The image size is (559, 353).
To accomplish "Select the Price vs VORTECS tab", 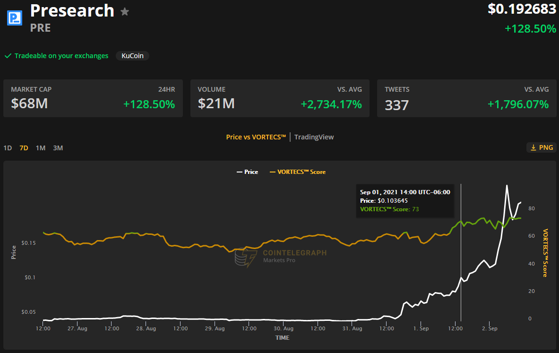I will point(256,137).
